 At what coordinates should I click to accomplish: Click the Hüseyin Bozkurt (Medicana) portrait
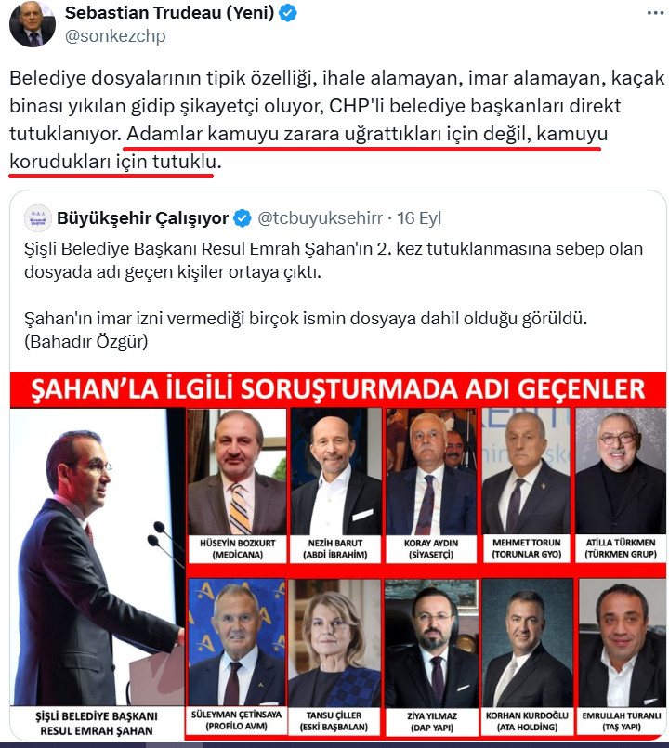tap(237, 471)
